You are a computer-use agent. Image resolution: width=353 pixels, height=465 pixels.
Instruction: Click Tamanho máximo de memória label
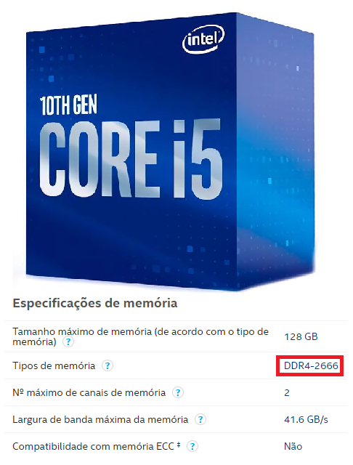(x=140, y=336)
